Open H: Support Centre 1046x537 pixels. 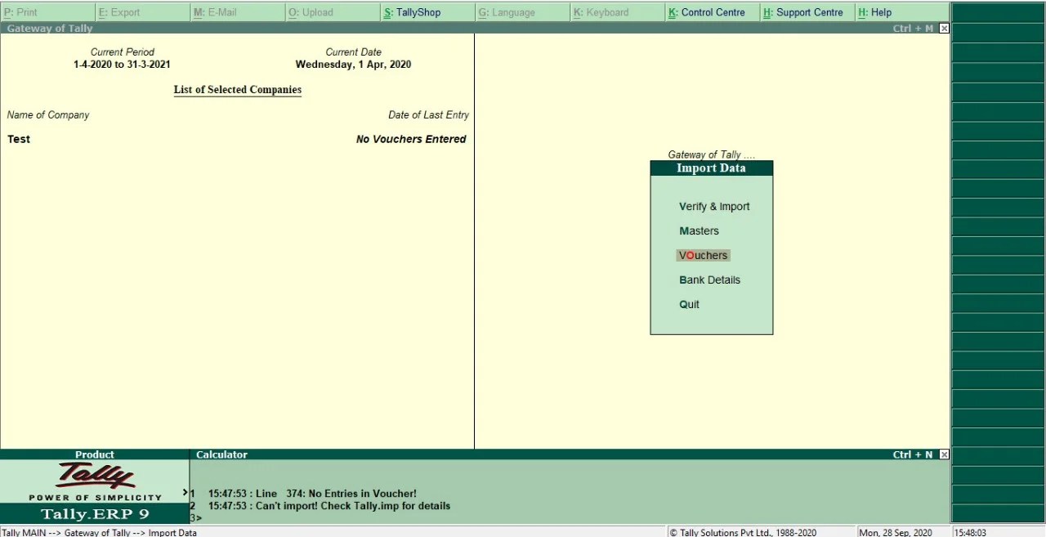[x=807, y=12]
